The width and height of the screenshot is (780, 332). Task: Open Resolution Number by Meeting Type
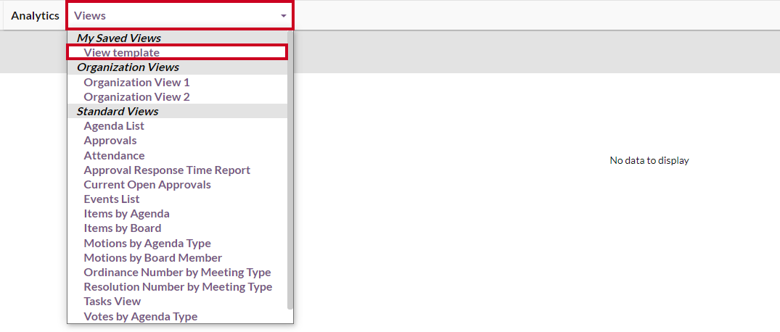[178, 287]
